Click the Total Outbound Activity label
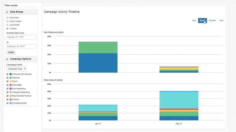Viewport: 236px width, 132px height. 53,32
